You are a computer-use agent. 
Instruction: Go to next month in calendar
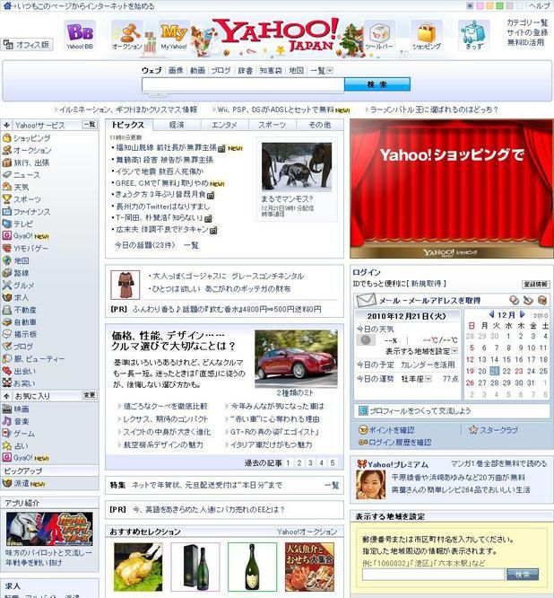click(x=522, y=315)
